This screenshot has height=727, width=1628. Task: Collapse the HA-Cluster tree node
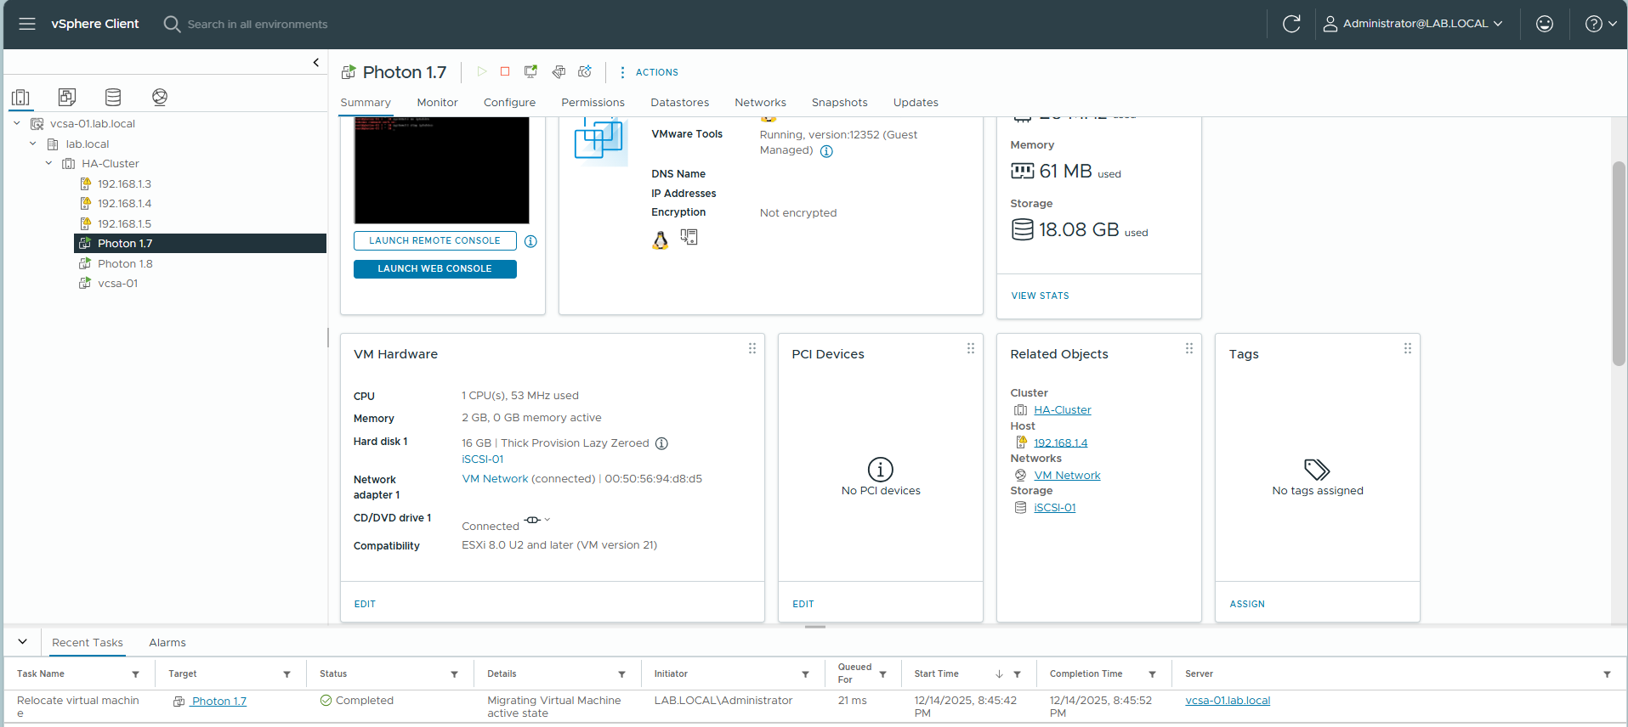pos(49,164)
